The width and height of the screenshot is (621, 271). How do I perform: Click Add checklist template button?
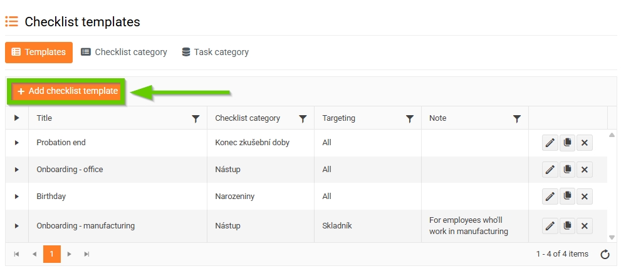68,91
